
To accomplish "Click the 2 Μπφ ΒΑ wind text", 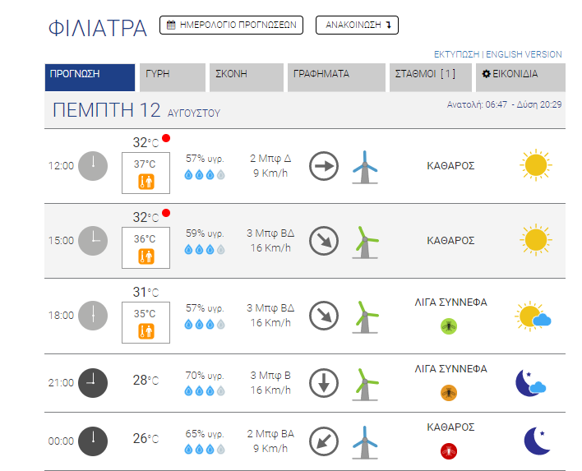I will click(270, 434).
